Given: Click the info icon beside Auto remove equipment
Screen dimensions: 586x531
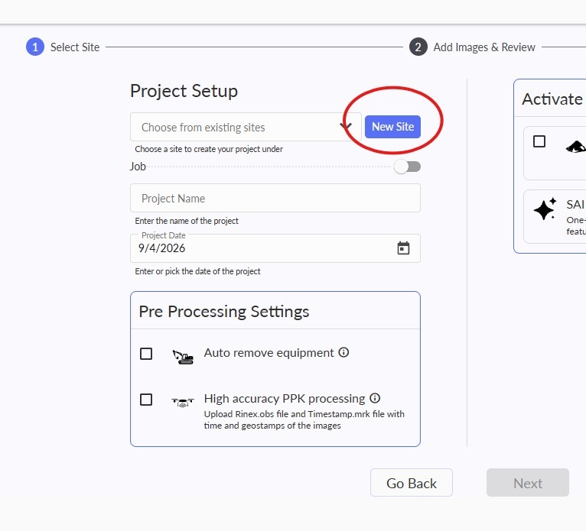Looking at the screenshot, I should click(343, 352).
